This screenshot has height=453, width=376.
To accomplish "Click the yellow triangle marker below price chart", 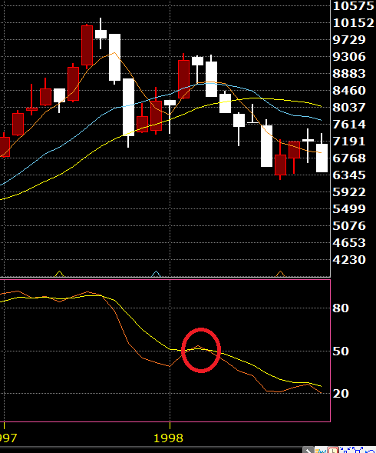I will click(x=59, y=274).
